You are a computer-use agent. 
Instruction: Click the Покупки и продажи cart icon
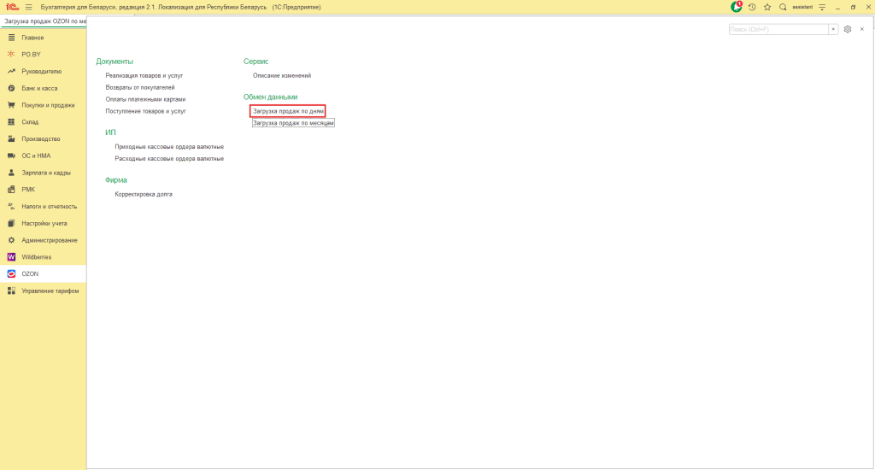[x=11, y=105]
